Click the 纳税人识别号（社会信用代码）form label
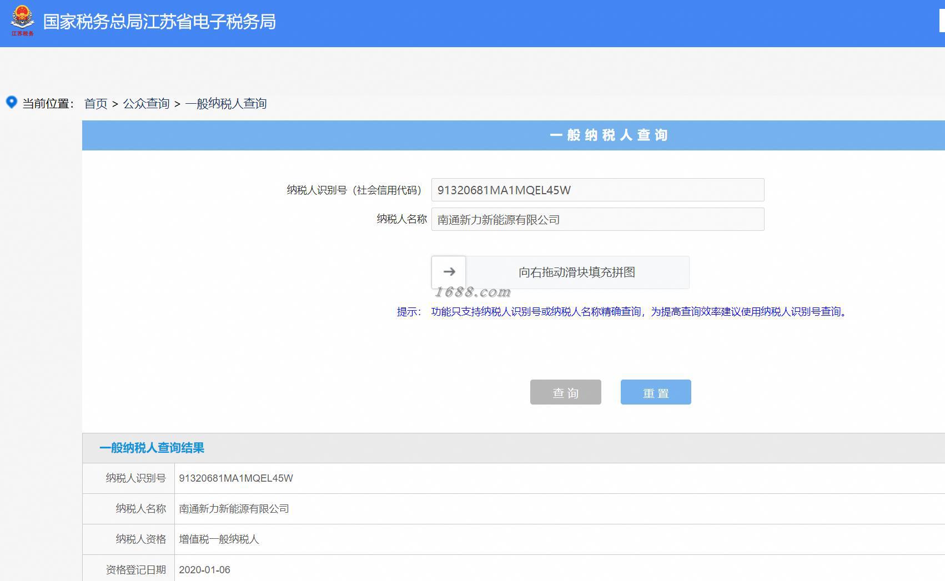Image resolution: width=945 pixels, height=581 pixels. [x=354, y=190]
